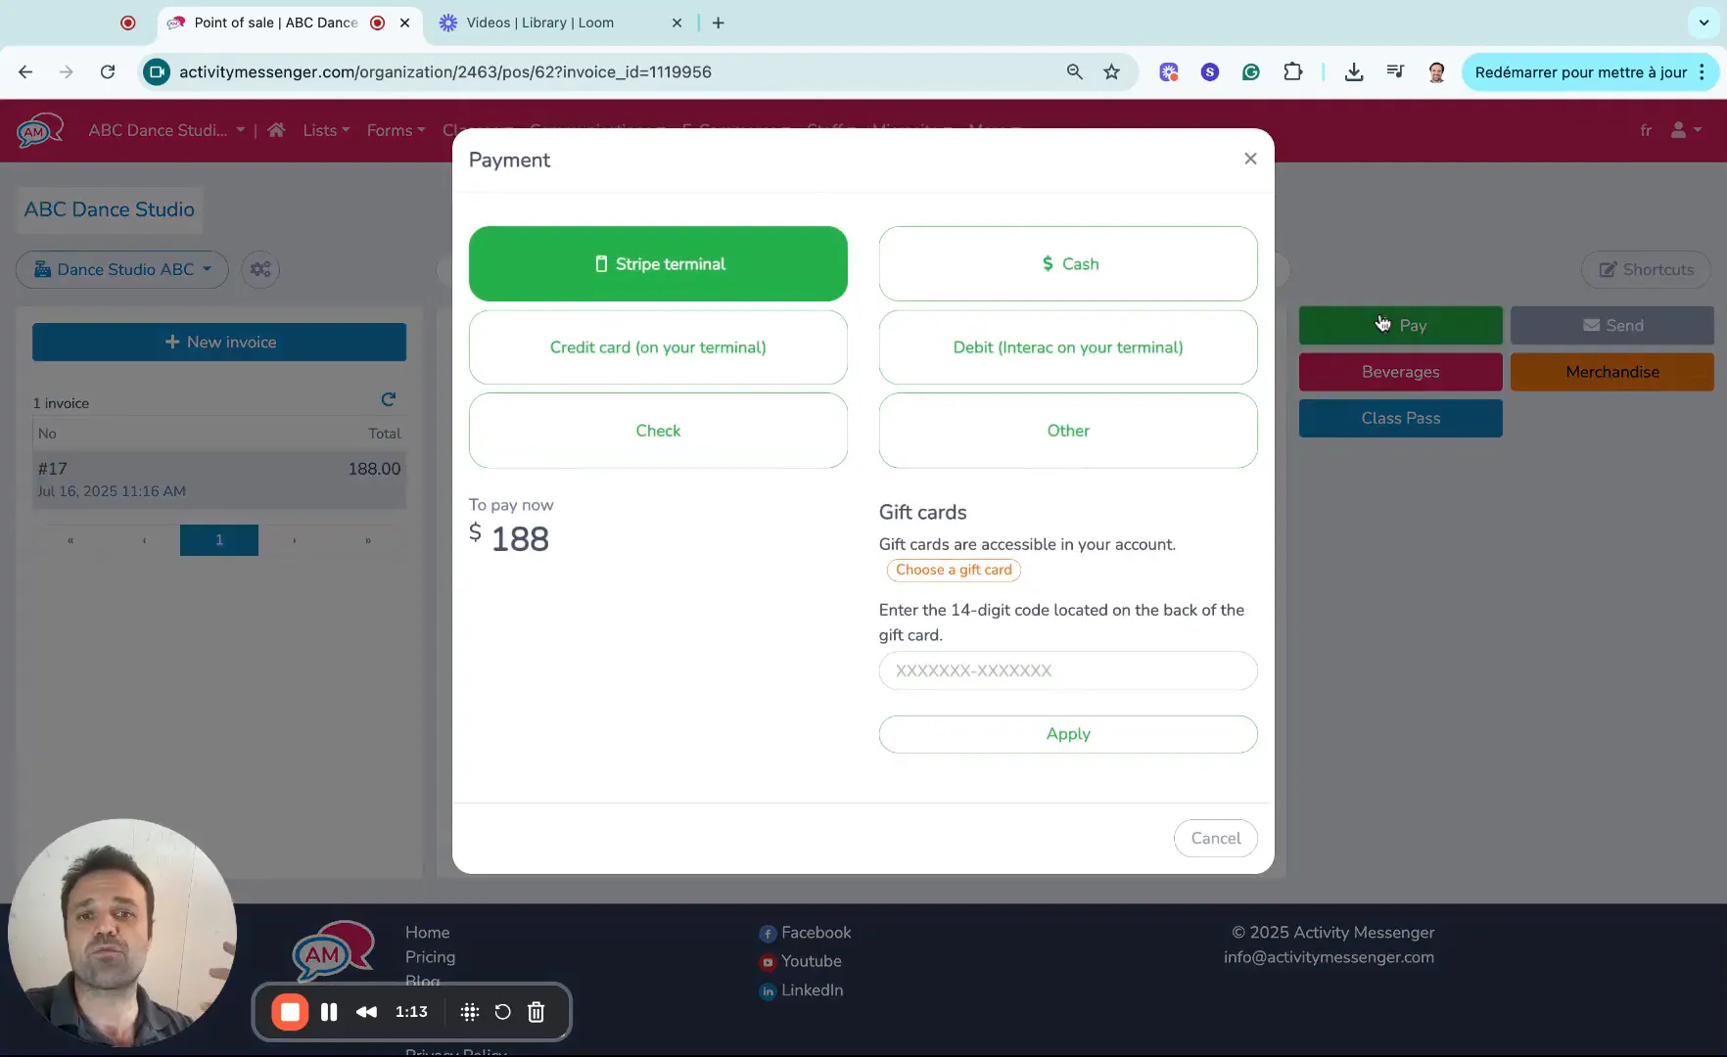This screenshot has width=1727, height=1057.
Task: Reload the current page
Action: click(108, 71)
